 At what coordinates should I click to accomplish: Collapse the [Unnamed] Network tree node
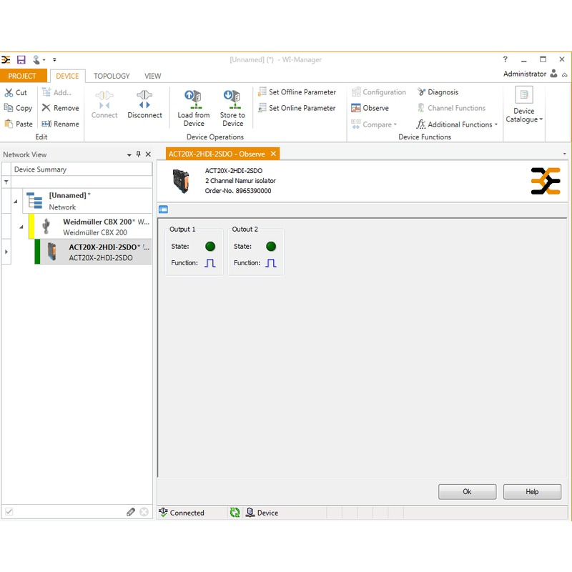[16, 202]
